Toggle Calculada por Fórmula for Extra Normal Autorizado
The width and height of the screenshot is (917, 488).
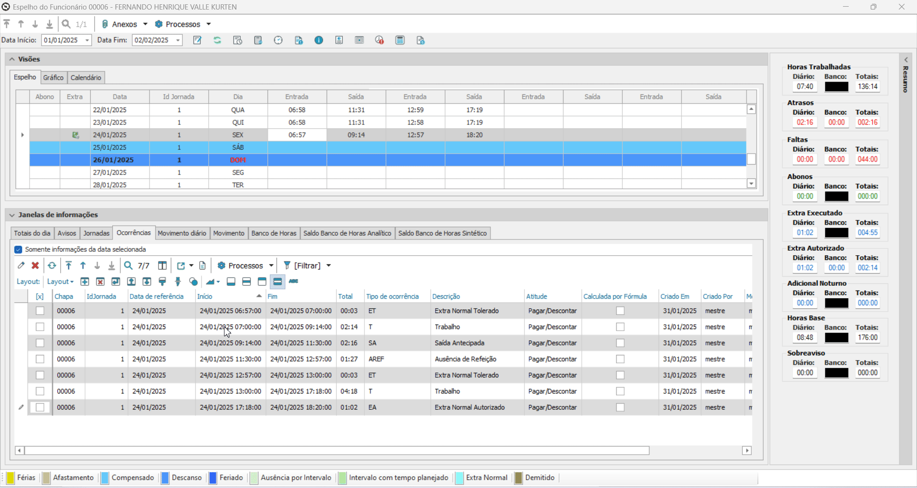click(x=620, y=407)
